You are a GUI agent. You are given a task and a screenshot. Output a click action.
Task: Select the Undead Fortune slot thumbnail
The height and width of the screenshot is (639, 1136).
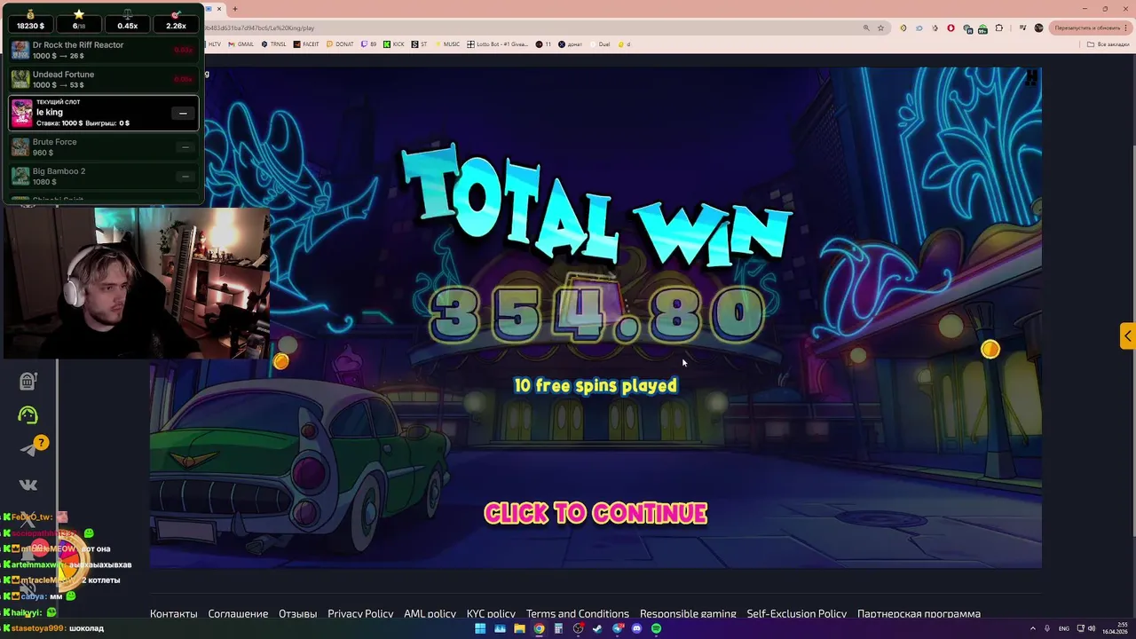pos(20,80)
